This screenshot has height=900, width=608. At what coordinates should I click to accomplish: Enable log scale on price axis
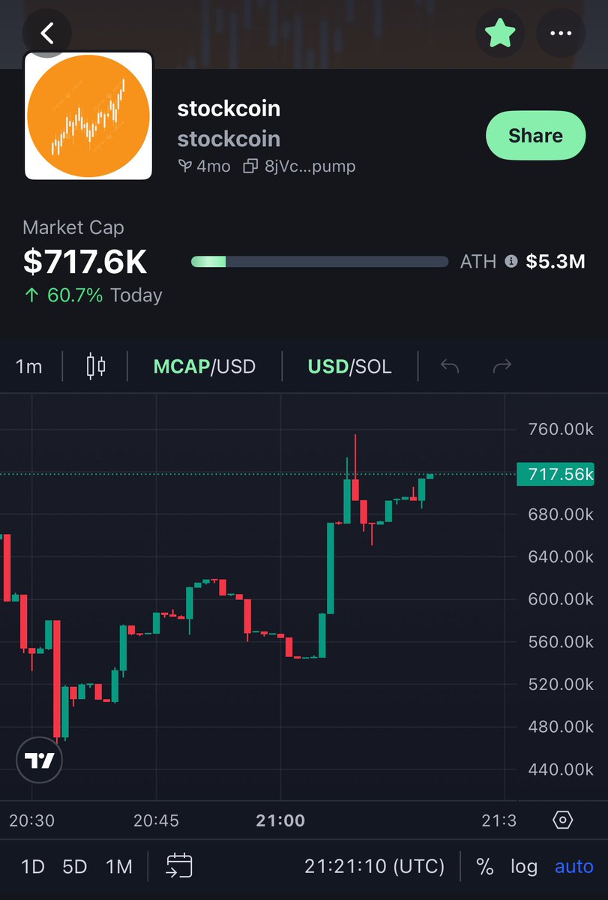pyautogui.click(x=524, y=867)
